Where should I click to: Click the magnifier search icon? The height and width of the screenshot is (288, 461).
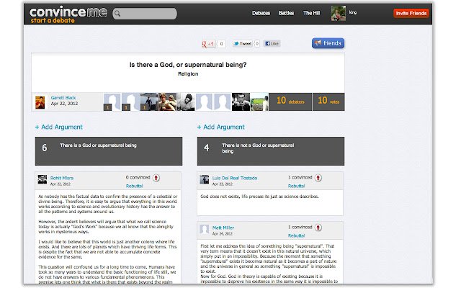click(x=117, y=14)
